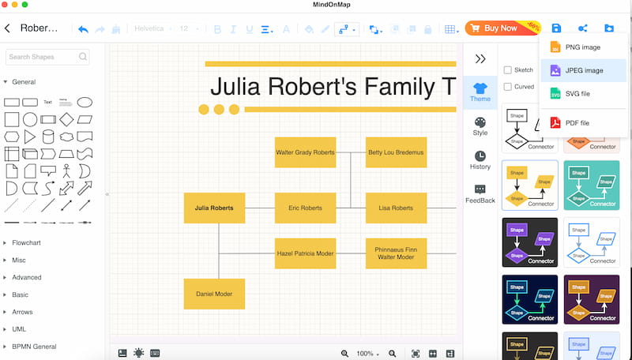632x360 pixels.
Task: Export as SVG file
Action: coord(584,93)
